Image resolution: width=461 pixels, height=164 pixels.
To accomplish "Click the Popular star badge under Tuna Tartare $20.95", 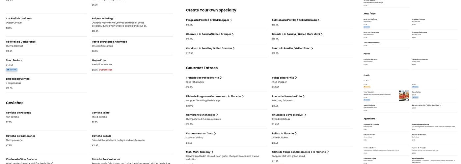I will point(12,70).
